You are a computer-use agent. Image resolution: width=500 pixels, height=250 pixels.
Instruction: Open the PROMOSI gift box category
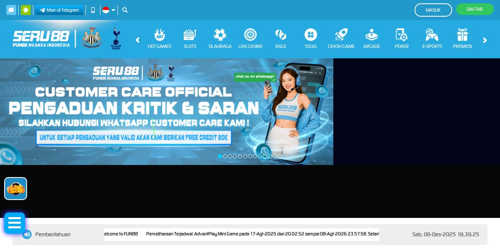point(462,39)
